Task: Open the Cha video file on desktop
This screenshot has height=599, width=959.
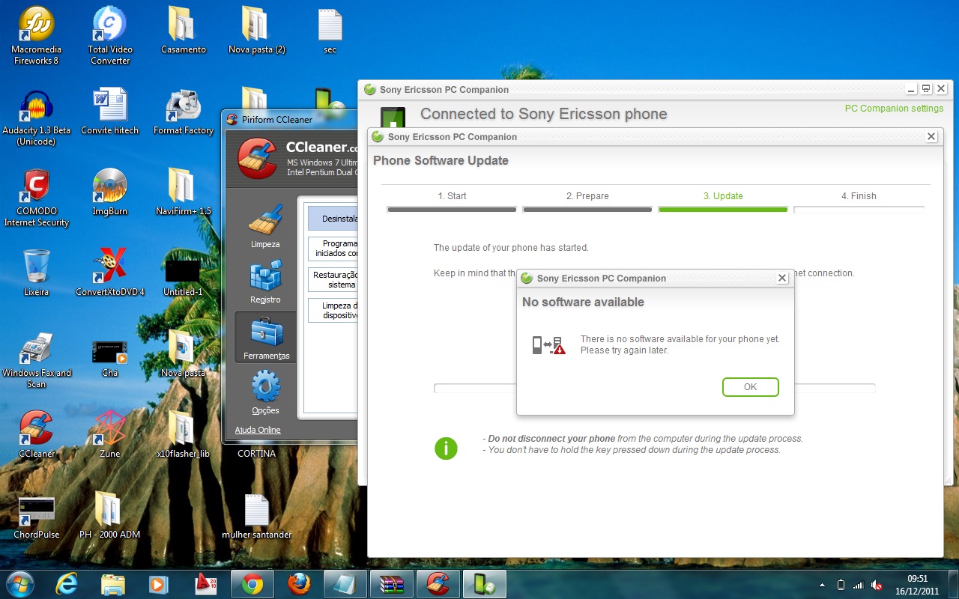Action: [110, 358]
